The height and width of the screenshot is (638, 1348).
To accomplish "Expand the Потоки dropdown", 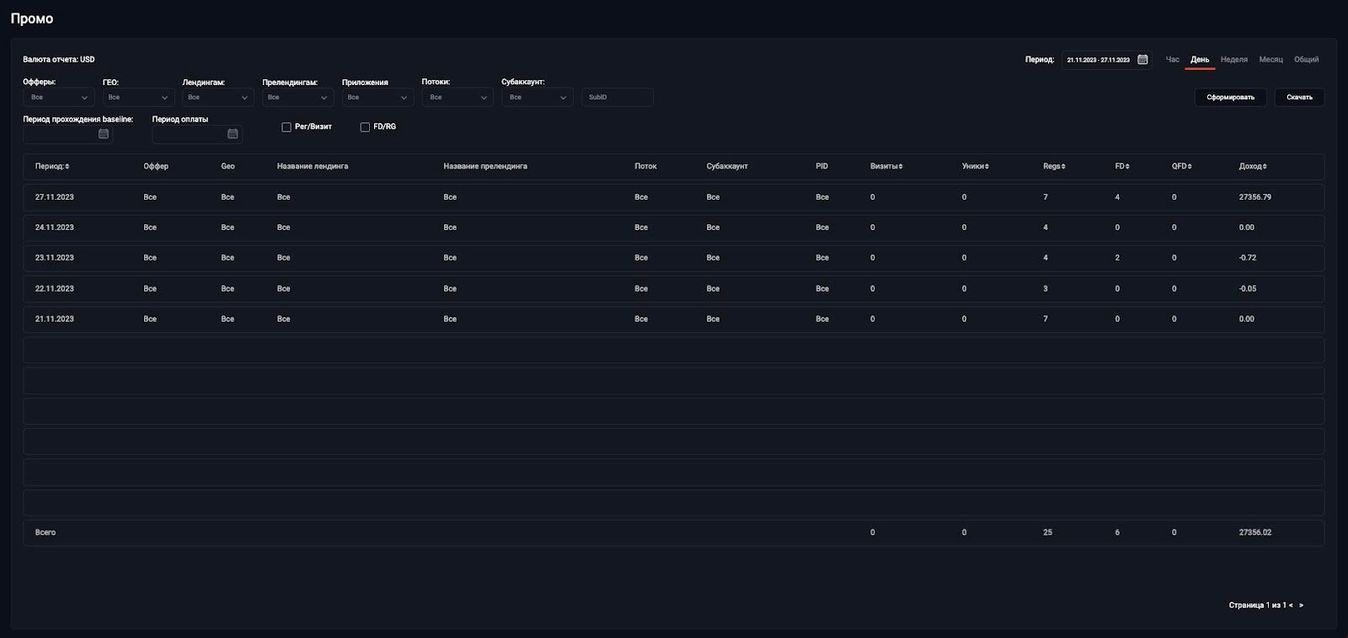I will 457,98.
